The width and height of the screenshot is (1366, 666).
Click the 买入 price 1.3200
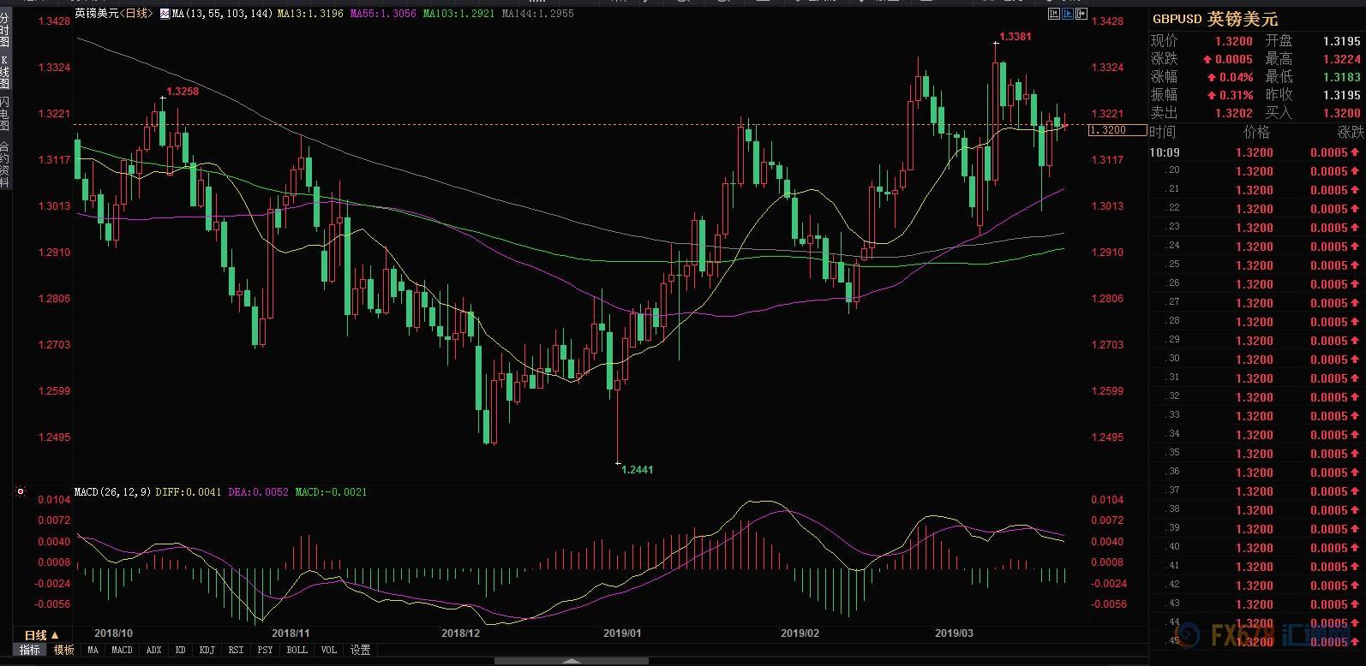click(1341, 113)
